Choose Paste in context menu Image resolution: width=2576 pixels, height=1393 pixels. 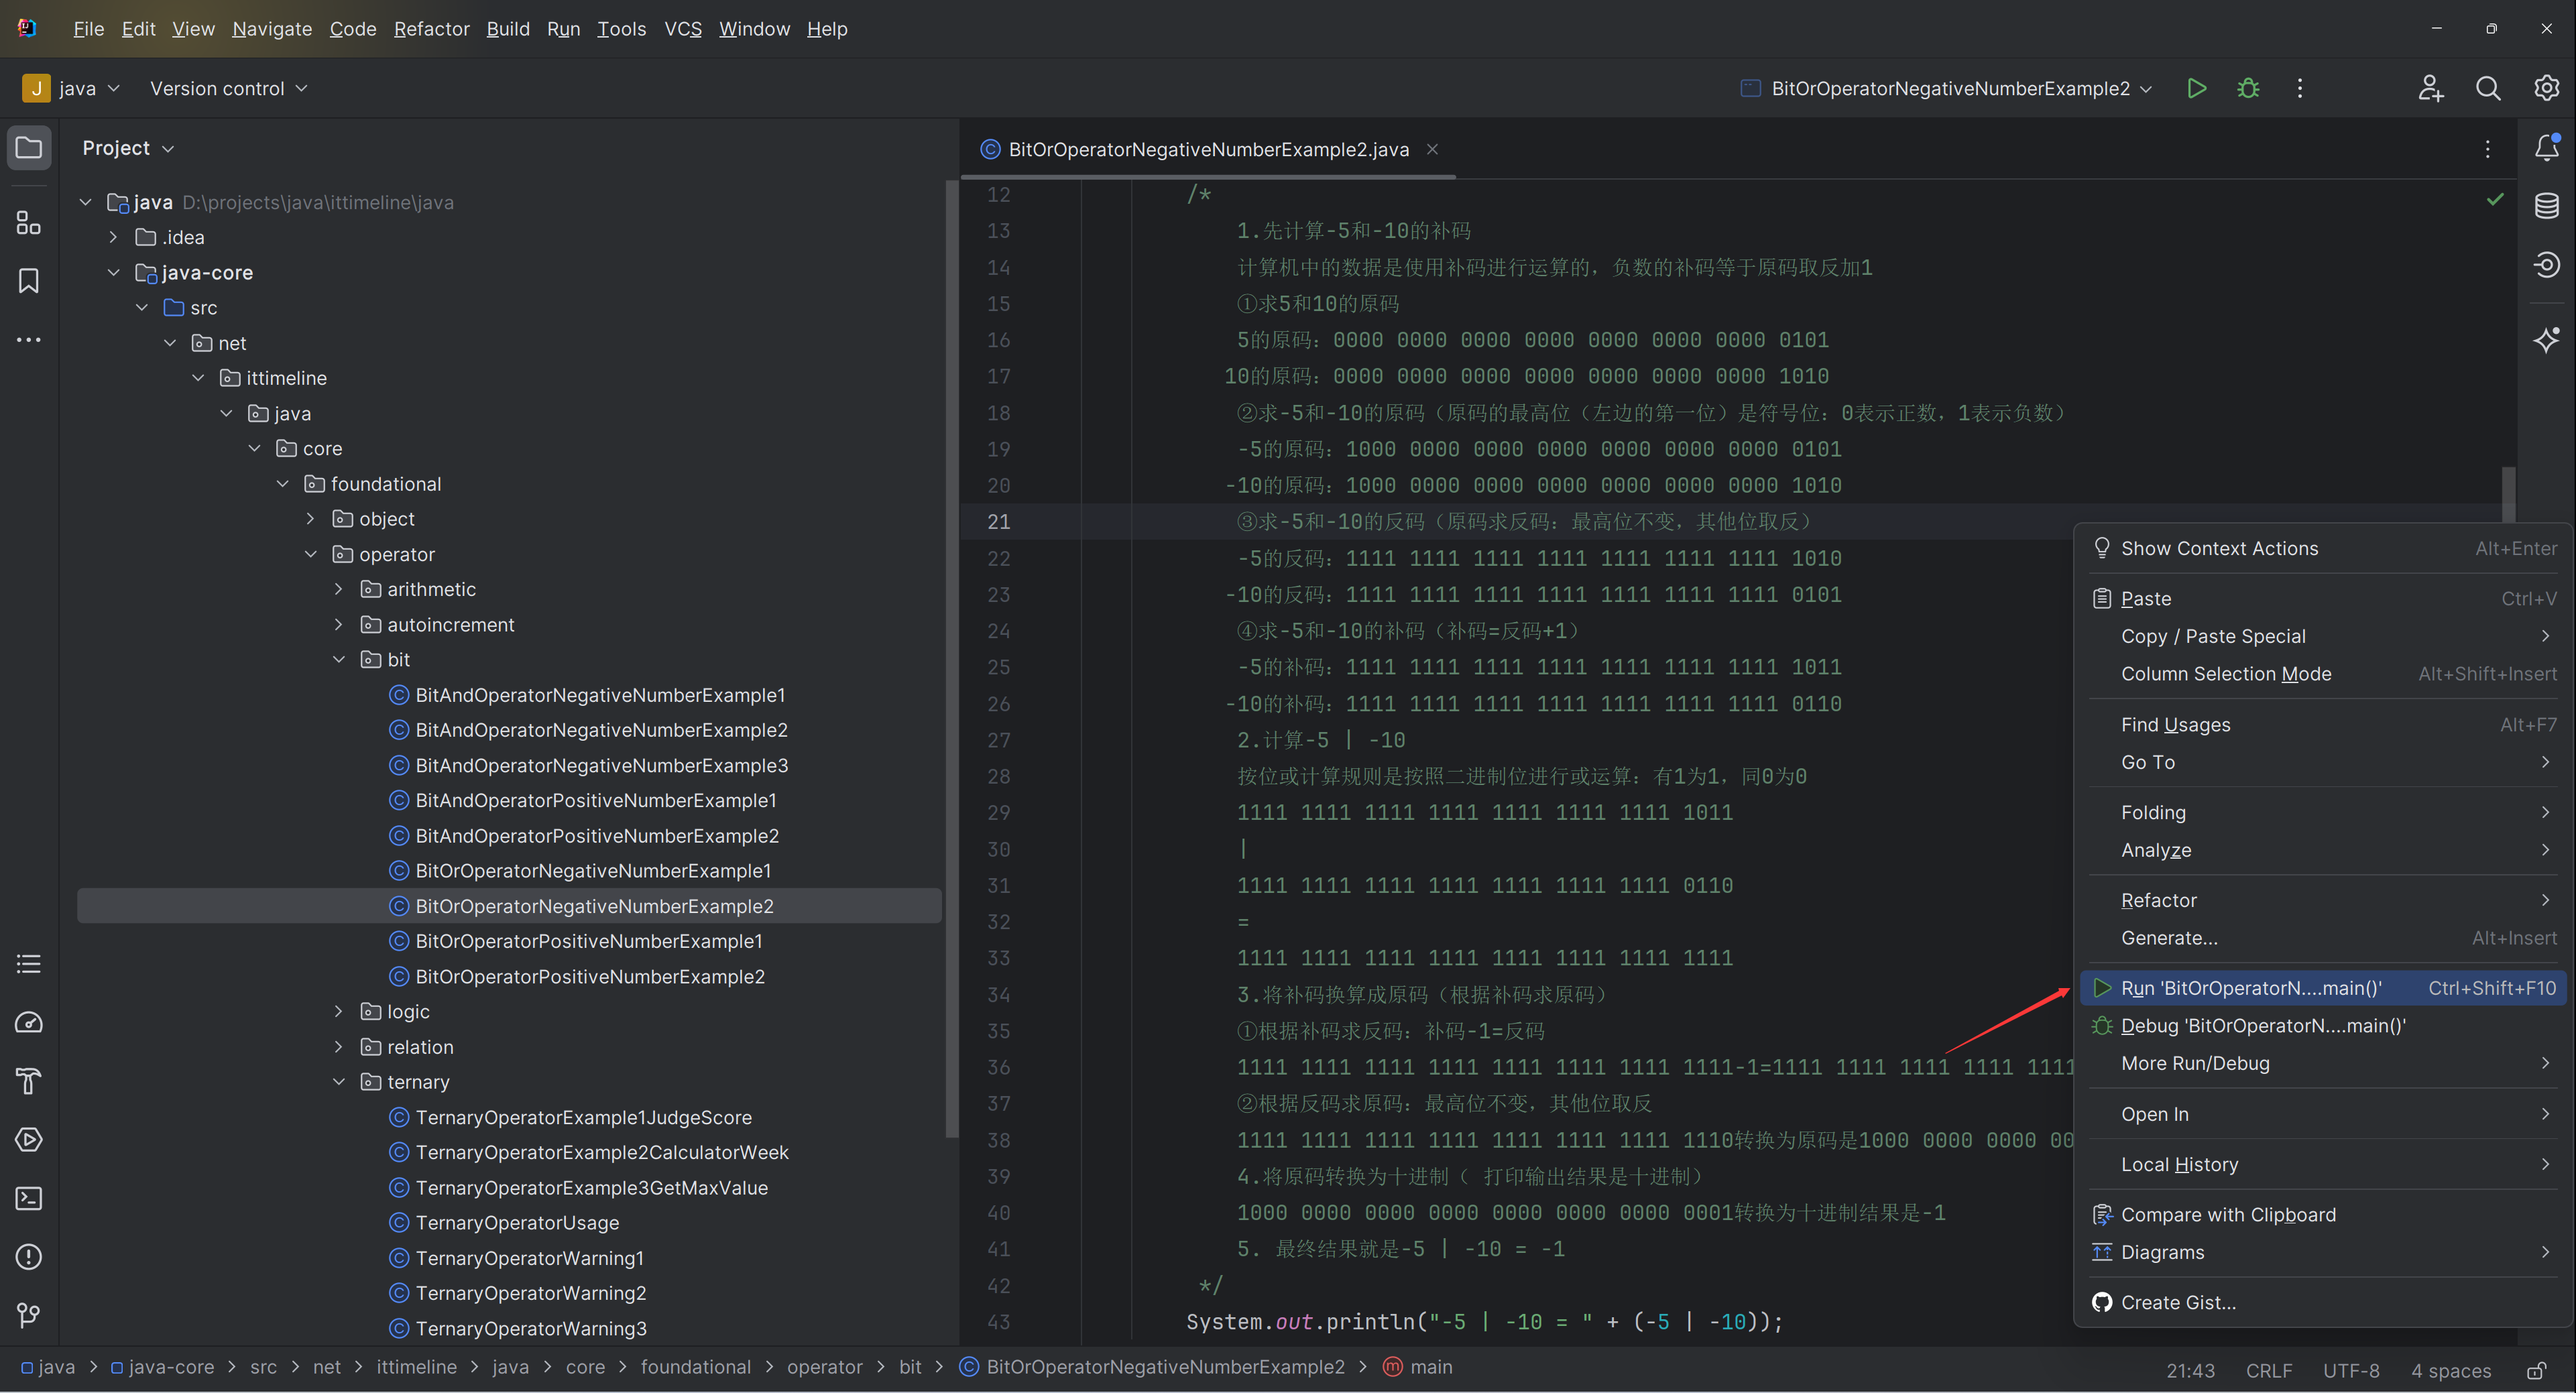pos(2323,599)
